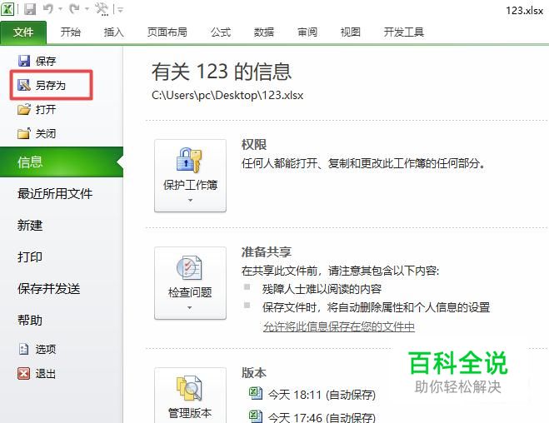Click the Excel application icon in title bar
The width and height of the screenshot is (549, 423).
7,9
